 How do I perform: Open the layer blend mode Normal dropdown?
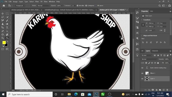[x=149, y=59]
